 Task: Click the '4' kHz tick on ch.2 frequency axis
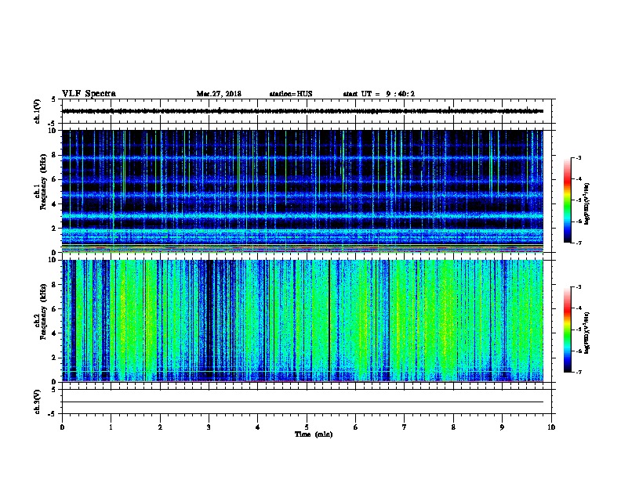(x=54, y=333)
